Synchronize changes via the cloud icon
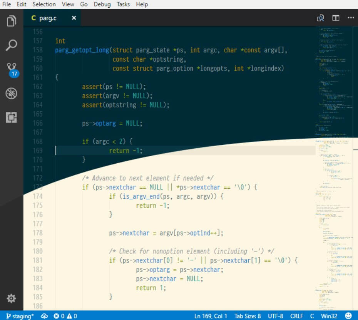 [x=44, y=316]
